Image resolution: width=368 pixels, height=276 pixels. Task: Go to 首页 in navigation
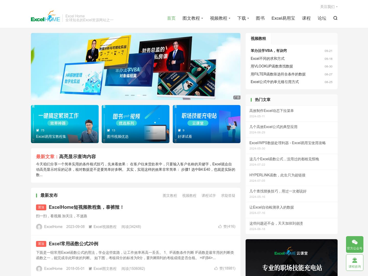point(171,18)
